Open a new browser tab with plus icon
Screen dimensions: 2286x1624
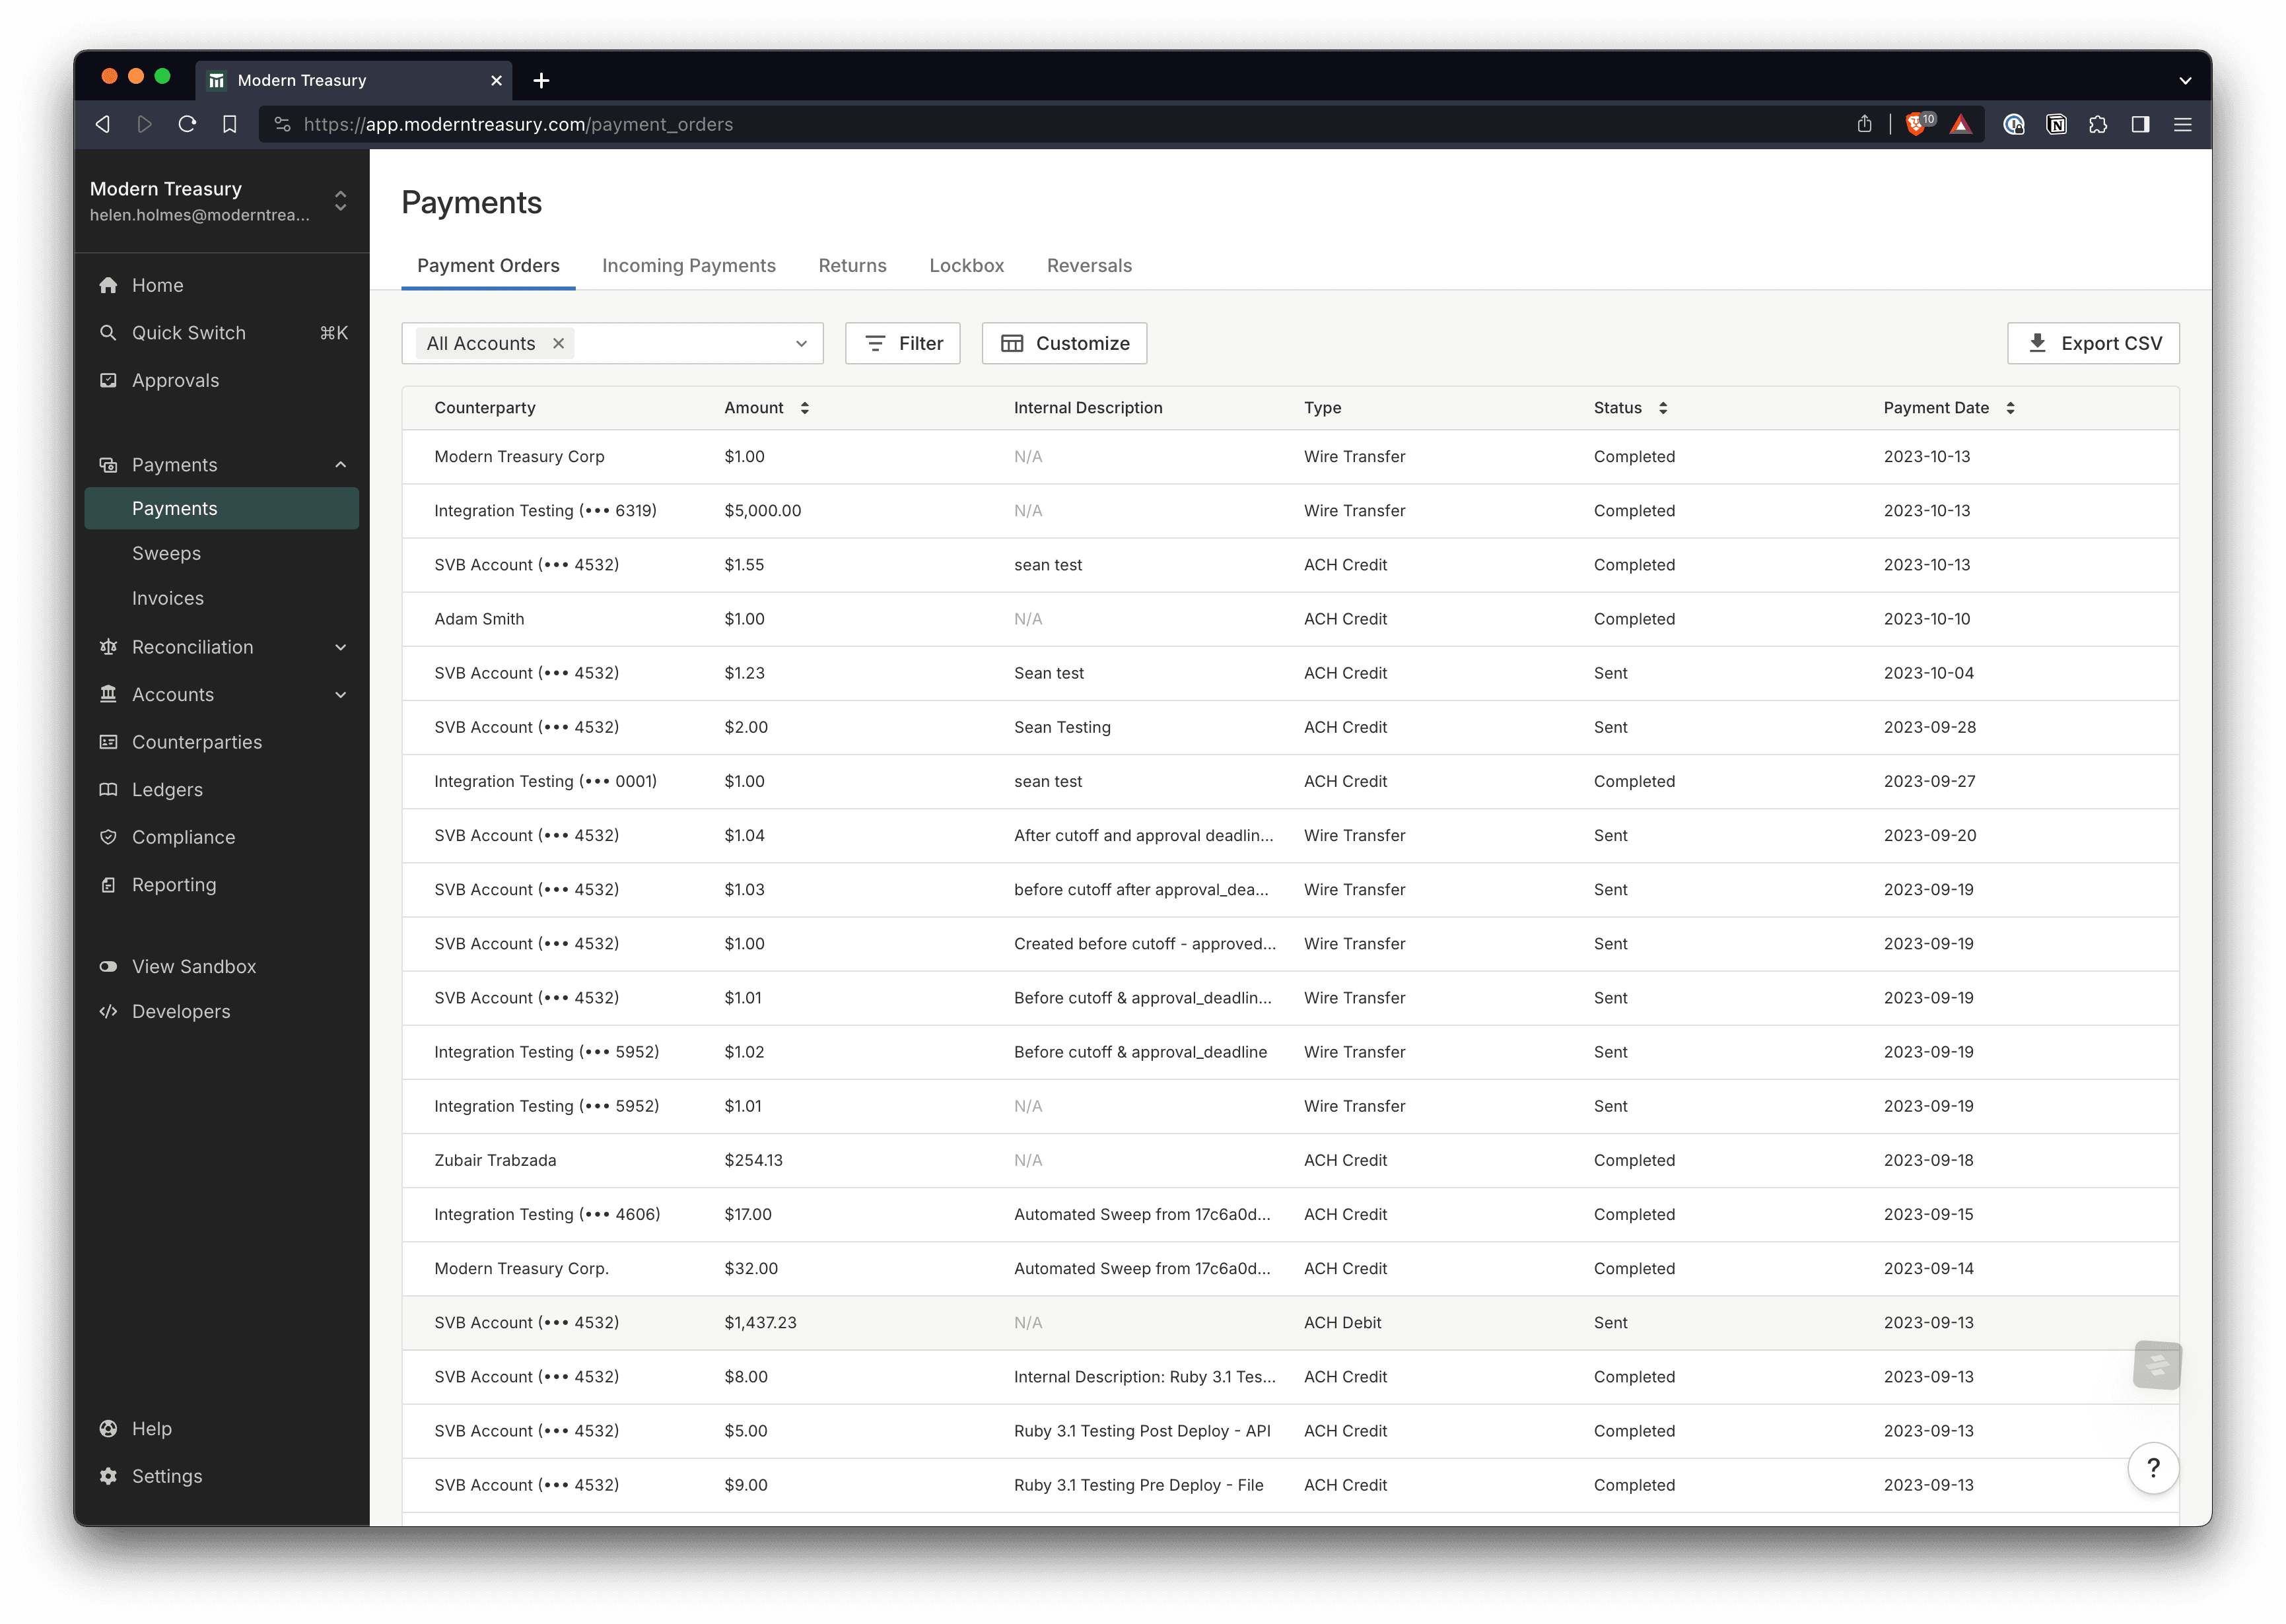coord(541,80)
